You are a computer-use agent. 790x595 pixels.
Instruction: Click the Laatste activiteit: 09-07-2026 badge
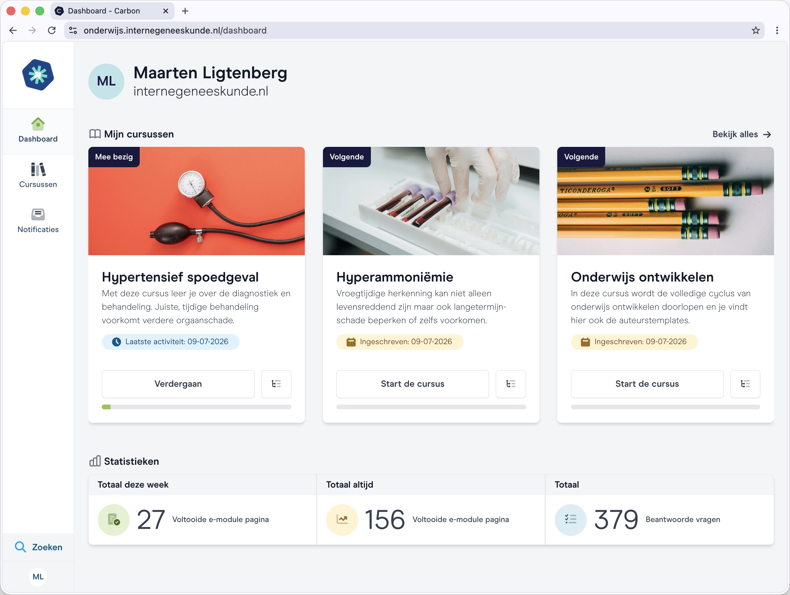coord(170,342)
